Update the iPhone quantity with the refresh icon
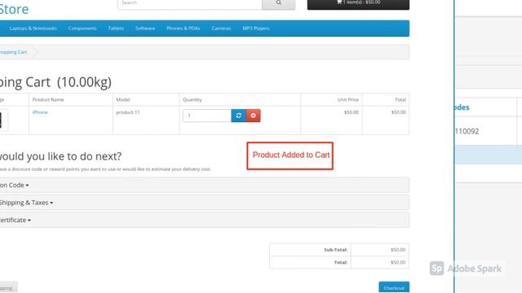The width and height of the screenshot is (522, 293). (238, 116)
